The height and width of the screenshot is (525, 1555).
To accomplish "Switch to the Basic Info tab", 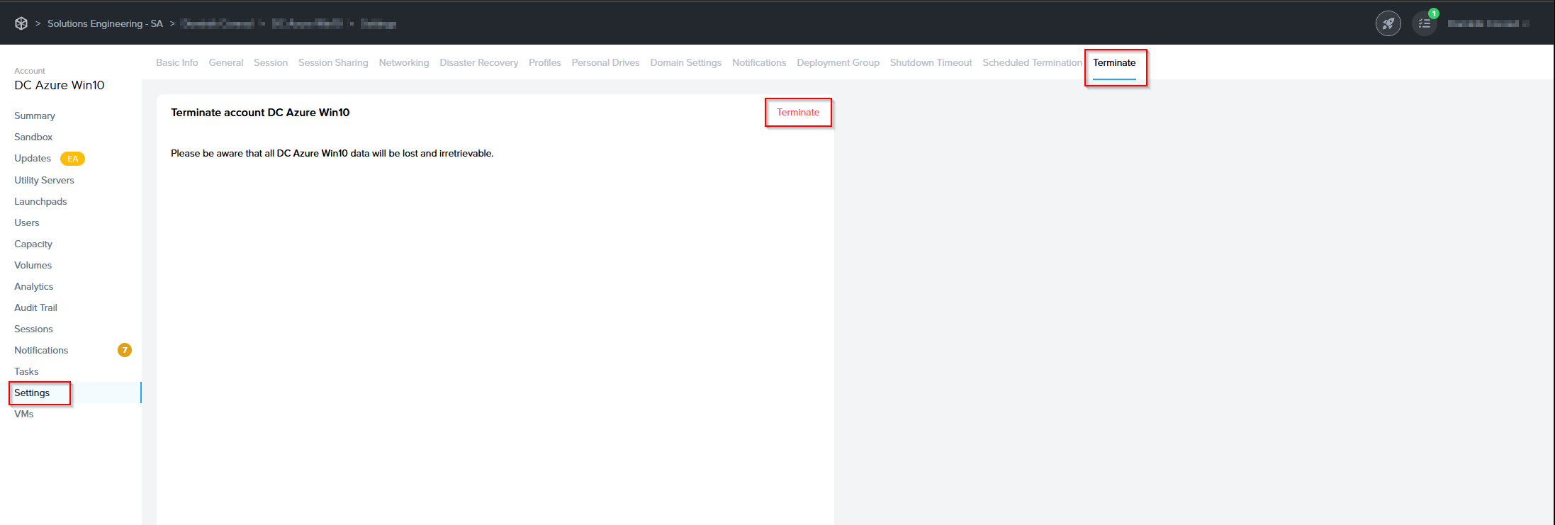I will 176,62.
